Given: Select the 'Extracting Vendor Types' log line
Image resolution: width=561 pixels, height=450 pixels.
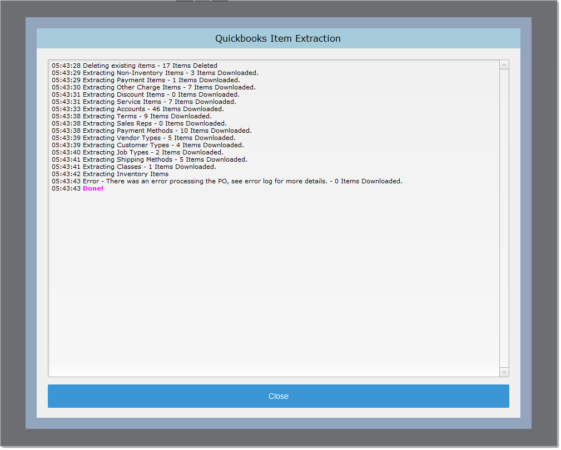Looking at the screenshot, I should (x=144, y=138).
